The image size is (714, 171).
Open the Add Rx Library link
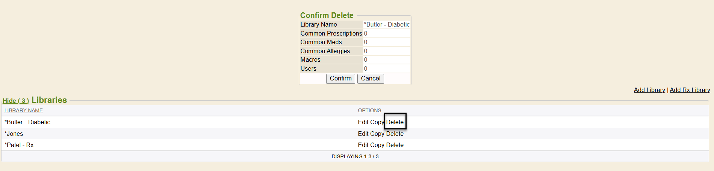[690, 90]
